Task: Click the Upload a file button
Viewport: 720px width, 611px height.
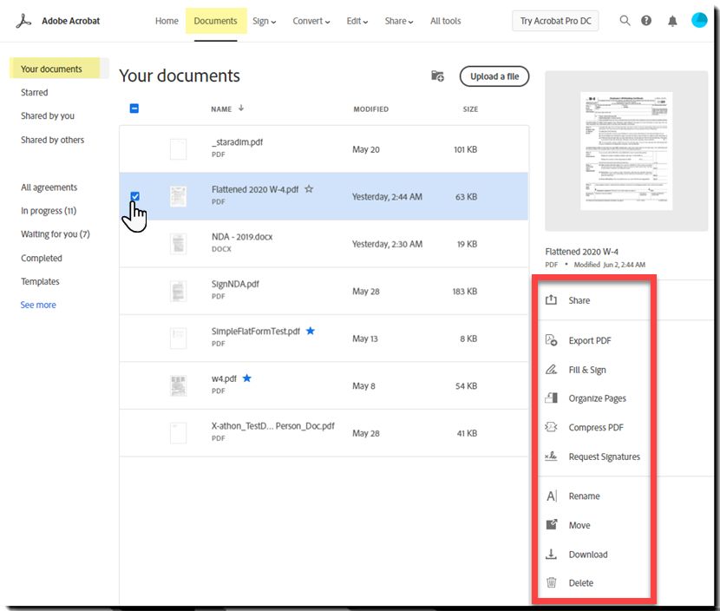Action: click(x=494, y=76)
